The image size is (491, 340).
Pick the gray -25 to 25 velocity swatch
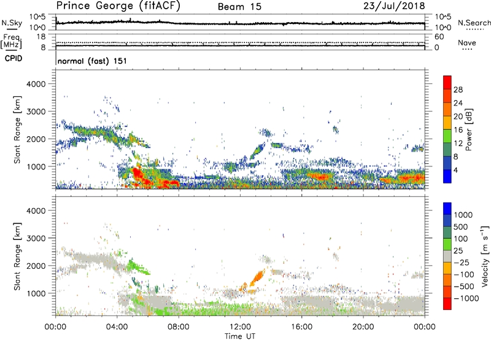pyautogui.click(x=447, y=256)
